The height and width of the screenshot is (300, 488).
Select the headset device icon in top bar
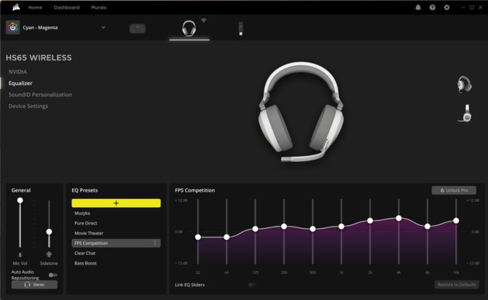tap(189, 28)
